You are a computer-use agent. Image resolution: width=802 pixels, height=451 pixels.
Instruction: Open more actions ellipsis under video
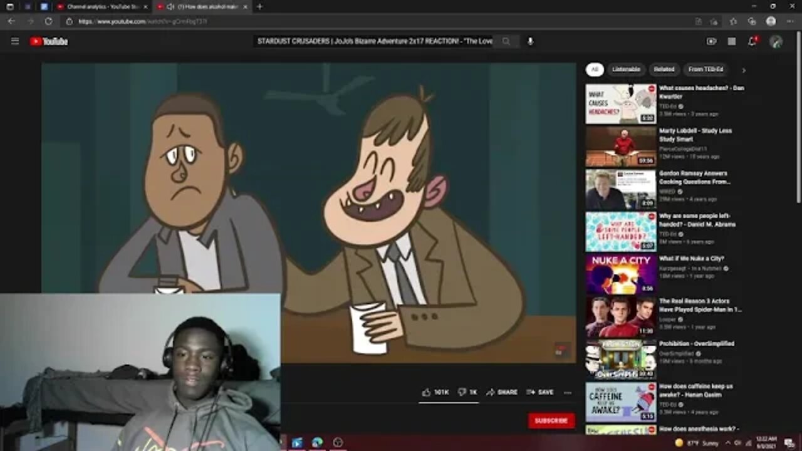(568, 392)
